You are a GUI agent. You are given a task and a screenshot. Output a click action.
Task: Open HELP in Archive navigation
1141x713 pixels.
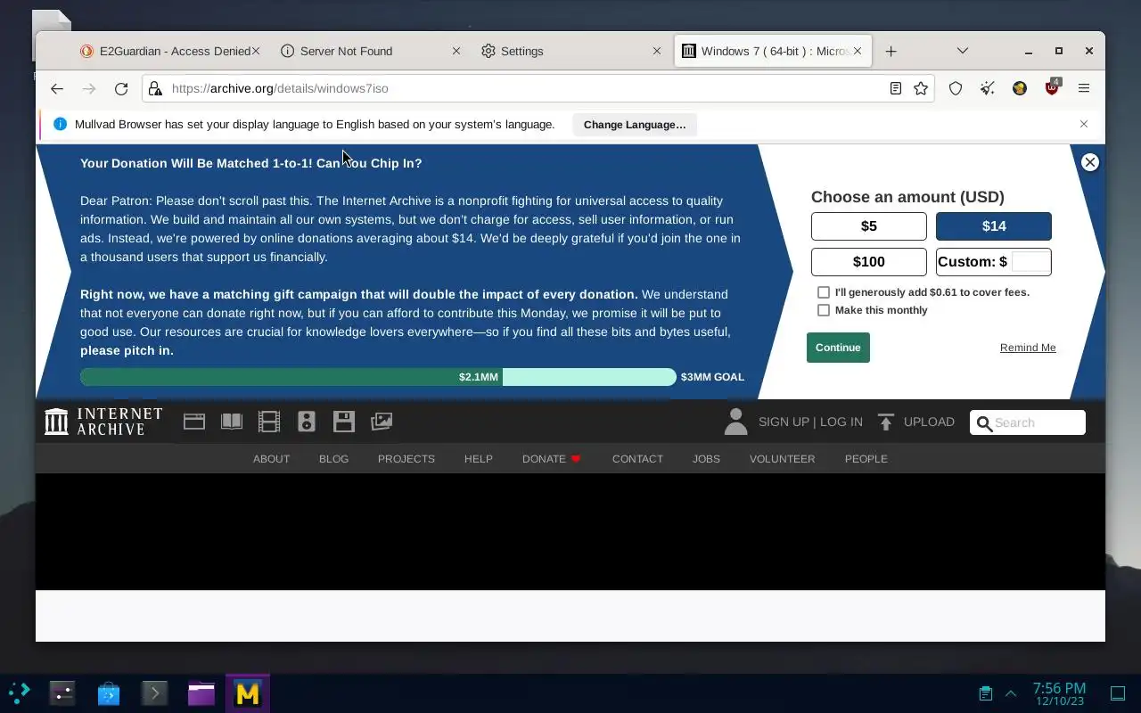(x=478, y=459)
